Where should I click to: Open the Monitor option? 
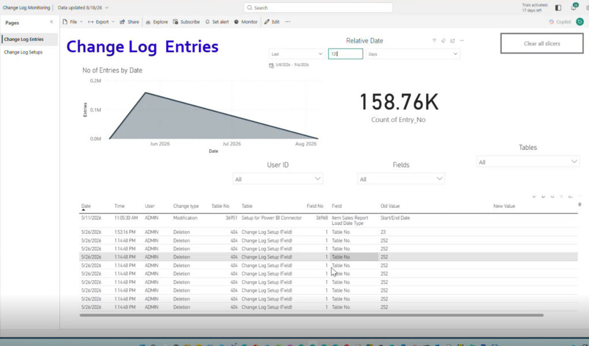(x=246, y=22)
